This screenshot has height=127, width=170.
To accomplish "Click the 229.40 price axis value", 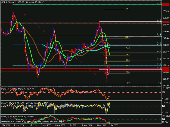I will click(166, 31).
